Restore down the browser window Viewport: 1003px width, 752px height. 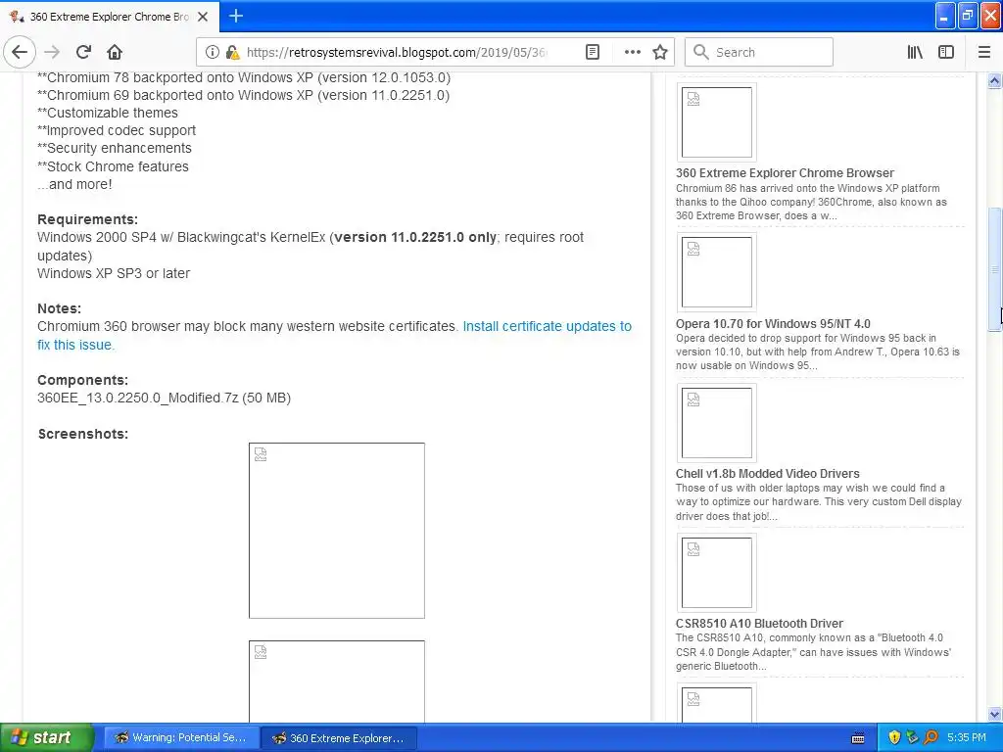[x=967, y=16]
